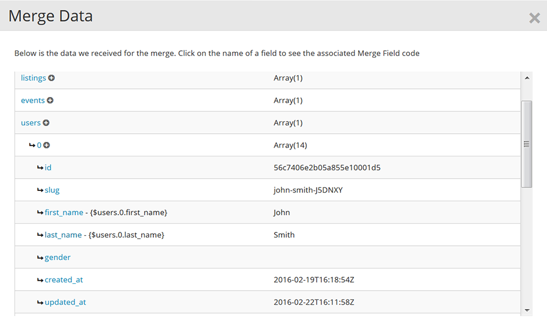Click the plus icon next to 0
The image size is (547, 331).
click(47, 145)
